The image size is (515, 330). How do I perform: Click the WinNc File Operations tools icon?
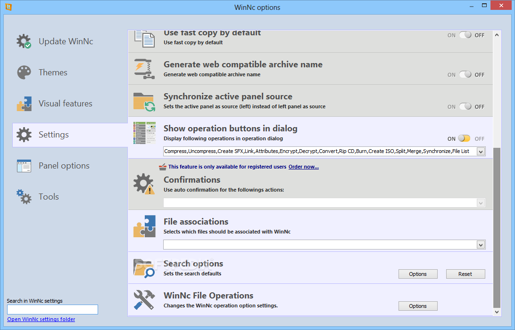pyautogui.click(x=144, y=299)
